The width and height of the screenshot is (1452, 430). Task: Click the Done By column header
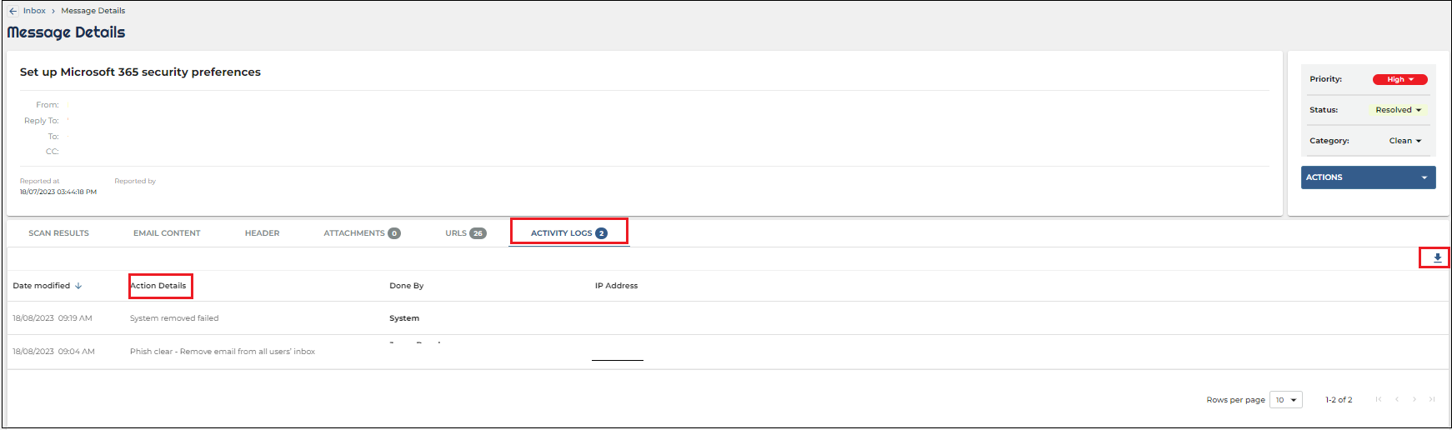point(406,286)
